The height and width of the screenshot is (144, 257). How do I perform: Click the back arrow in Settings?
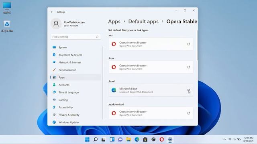coord(52,12)
